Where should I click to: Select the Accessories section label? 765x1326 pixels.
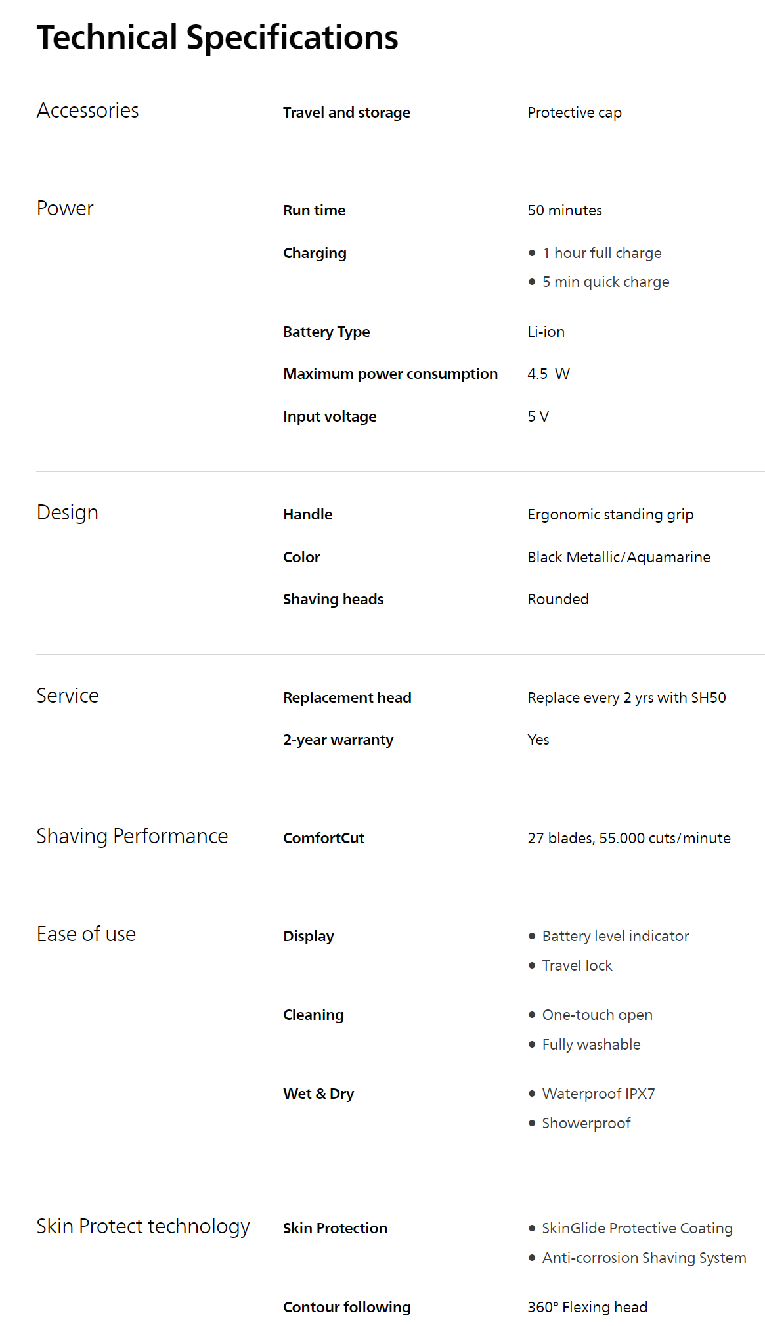click(87, 110)
